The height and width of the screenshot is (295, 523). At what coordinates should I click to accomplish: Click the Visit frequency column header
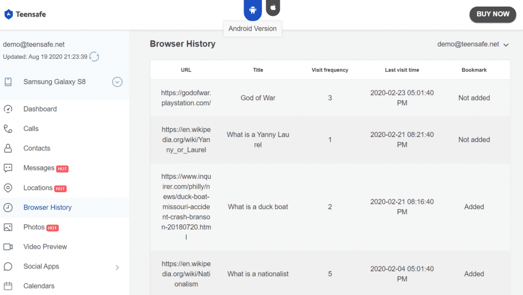click(x=330, y=70)
